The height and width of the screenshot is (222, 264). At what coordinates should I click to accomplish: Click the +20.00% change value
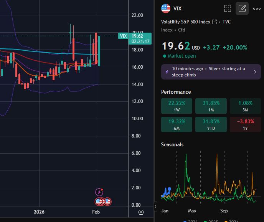pyautogui.click(x=235, y=48)
